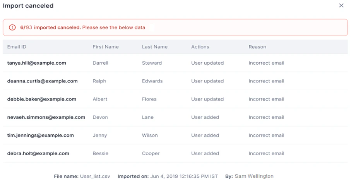
Task: Close the Import canceled dialog
Action: [x=341, y=6]
